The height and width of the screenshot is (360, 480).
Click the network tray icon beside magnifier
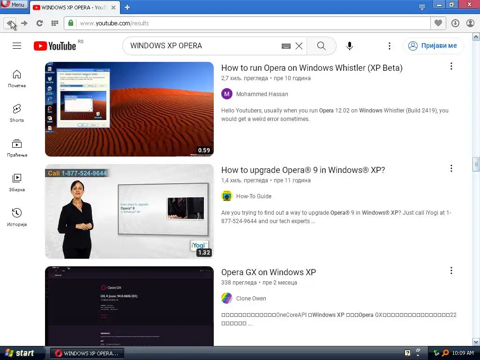pyautogui.click(x=436, y=353)
